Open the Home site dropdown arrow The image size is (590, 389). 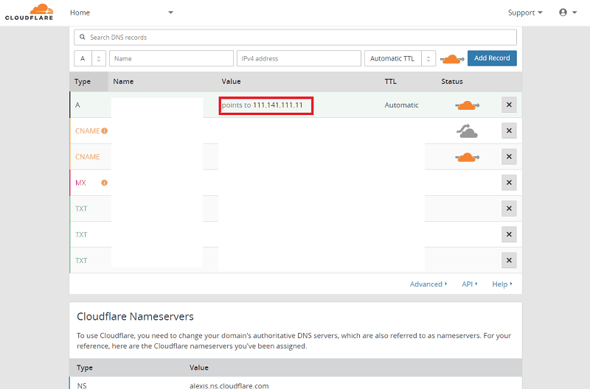(x=170, y=13)
